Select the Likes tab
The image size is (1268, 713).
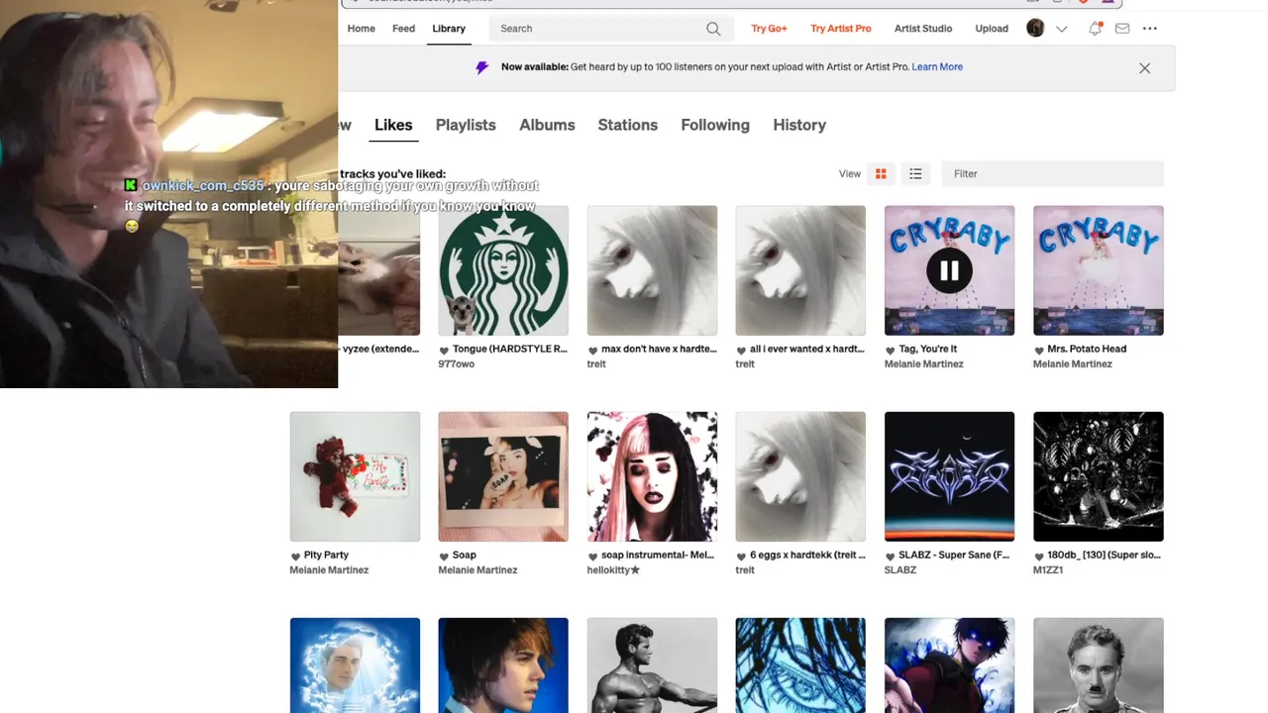point(393,125)
